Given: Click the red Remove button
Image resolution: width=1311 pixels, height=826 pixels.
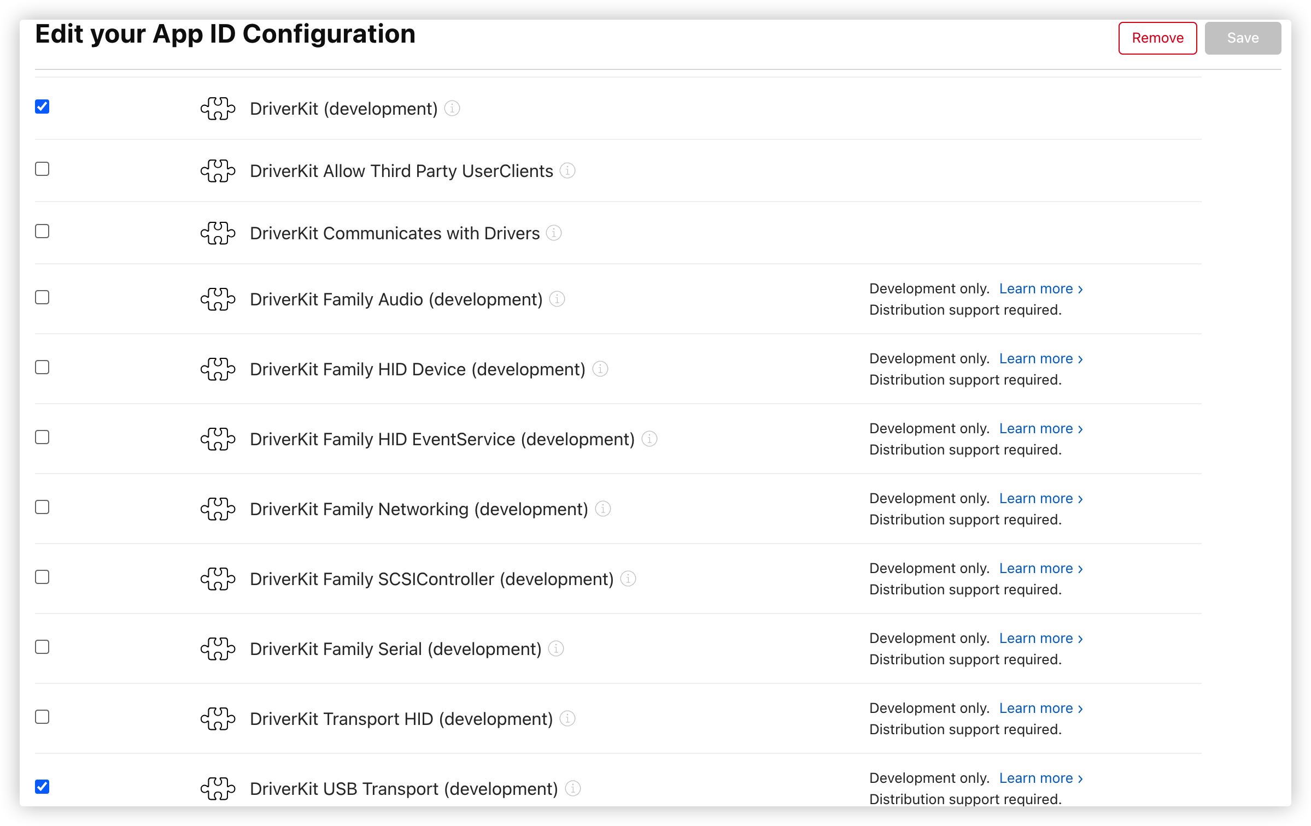Looking at the screenshot, I should pos(1157,38).
